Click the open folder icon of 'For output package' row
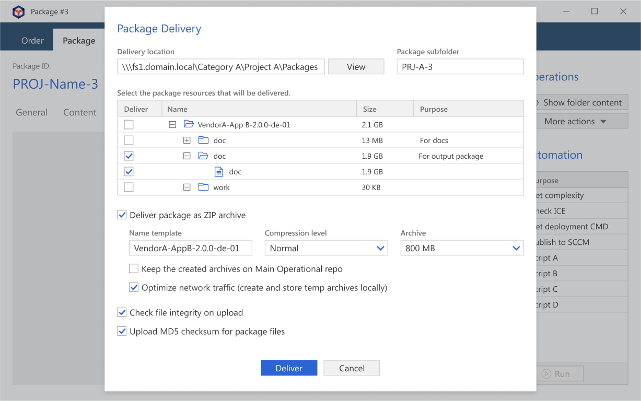 [x=203, y=156]
